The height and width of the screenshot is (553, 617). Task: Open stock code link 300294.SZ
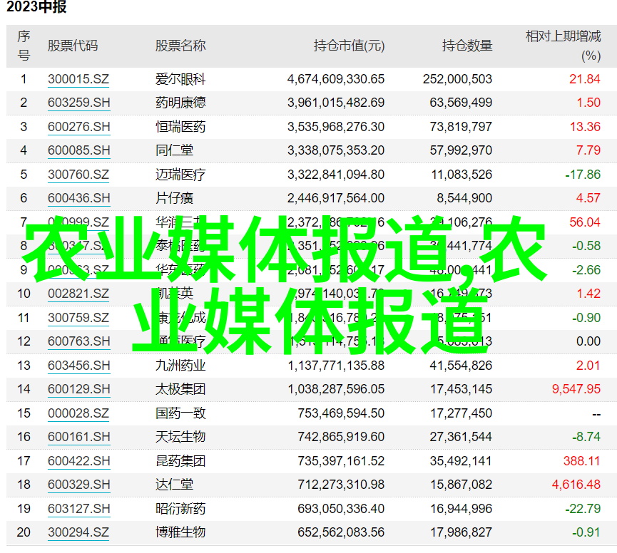point(78,532)
